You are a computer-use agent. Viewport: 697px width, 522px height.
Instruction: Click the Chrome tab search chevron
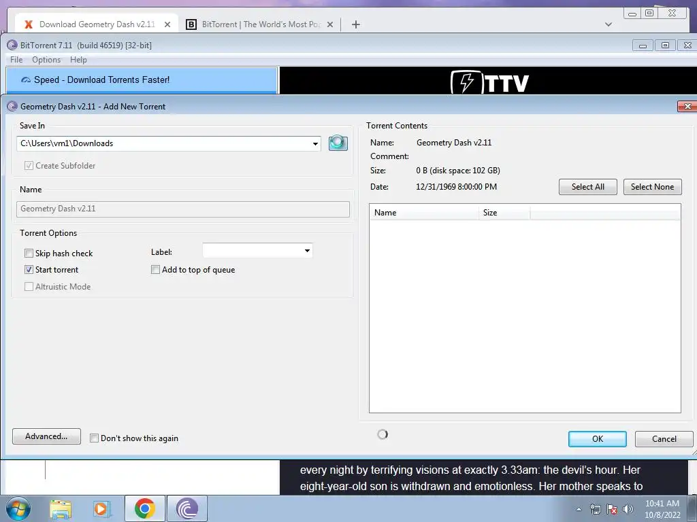609,24
